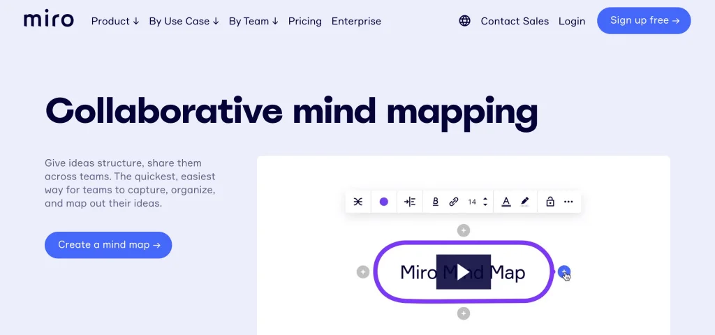This screenshot has height=335, width=715.
Task: Click the lock icon in the toolbar
Action: (550, 202)
